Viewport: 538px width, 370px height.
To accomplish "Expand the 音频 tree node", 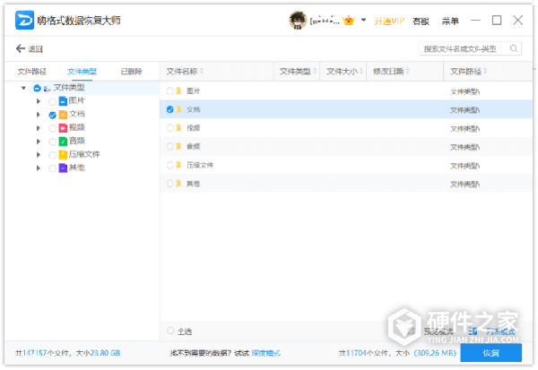I will 39,142.
